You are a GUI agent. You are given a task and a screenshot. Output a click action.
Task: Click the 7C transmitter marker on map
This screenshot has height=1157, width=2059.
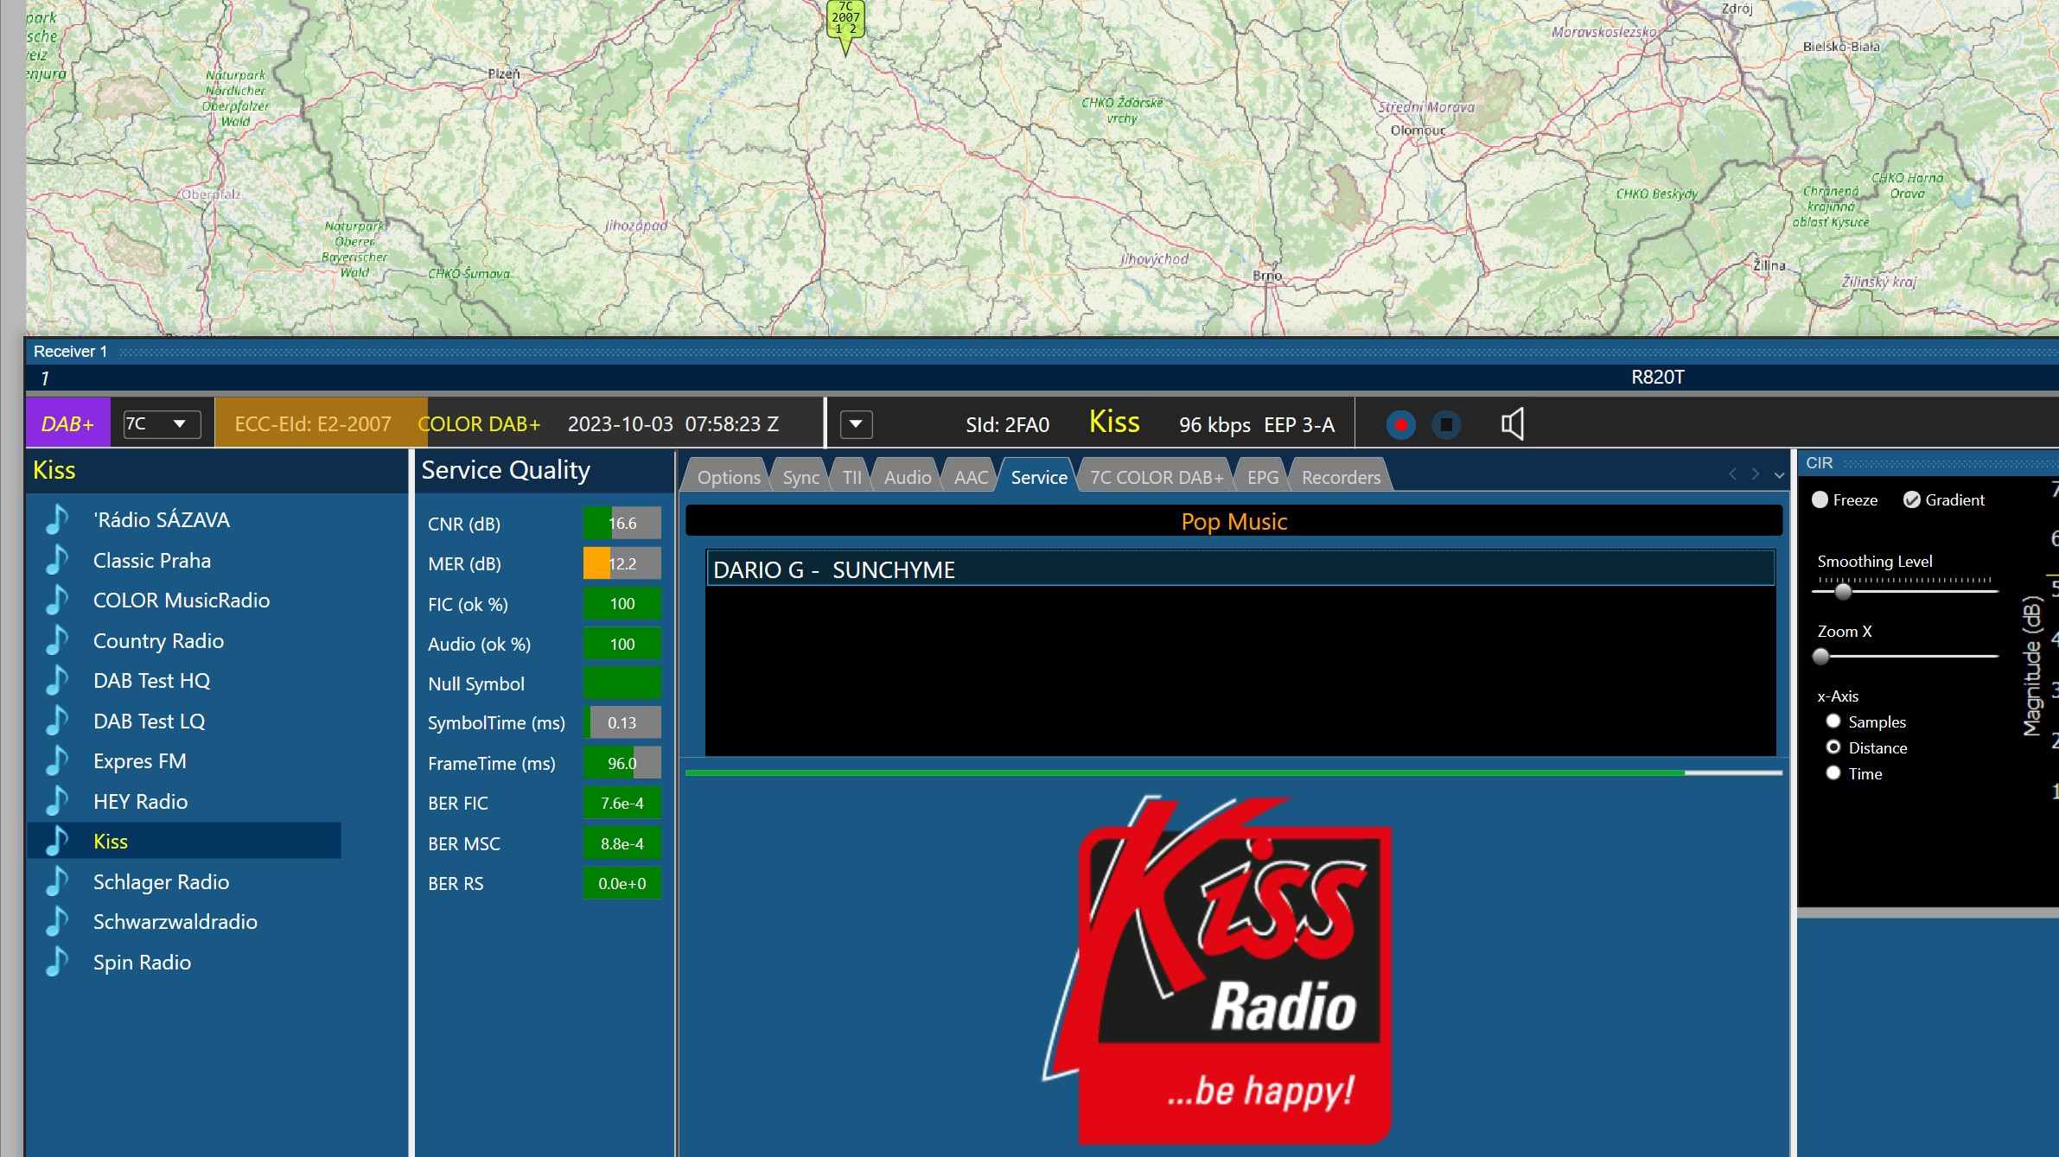[845, 26]
